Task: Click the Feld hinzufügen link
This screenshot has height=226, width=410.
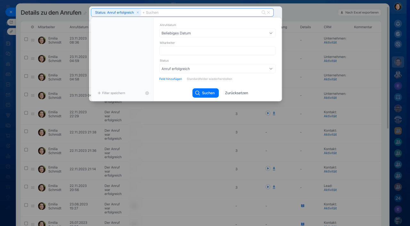Action: click(x=171, y=79)
